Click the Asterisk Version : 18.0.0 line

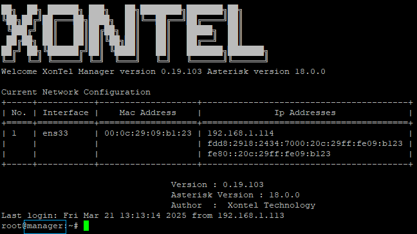(x=236, y=195)
